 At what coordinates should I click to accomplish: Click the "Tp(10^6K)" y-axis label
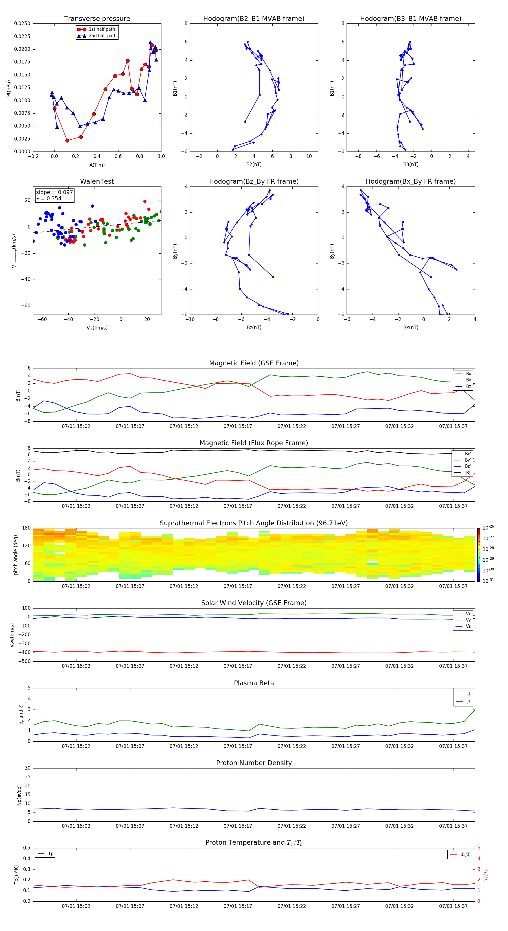click(16, 875)
